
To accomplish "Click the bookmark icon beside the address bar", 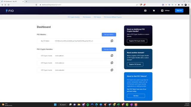I will tap(36, 5).
